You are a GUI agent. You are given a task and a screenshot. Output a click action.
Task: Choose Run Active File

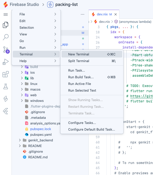coord(92,84)
